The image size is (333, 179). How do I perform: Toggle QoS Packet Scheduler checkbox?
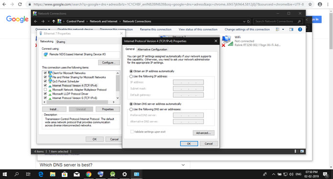pyautogui.click(x=45, y=81)
